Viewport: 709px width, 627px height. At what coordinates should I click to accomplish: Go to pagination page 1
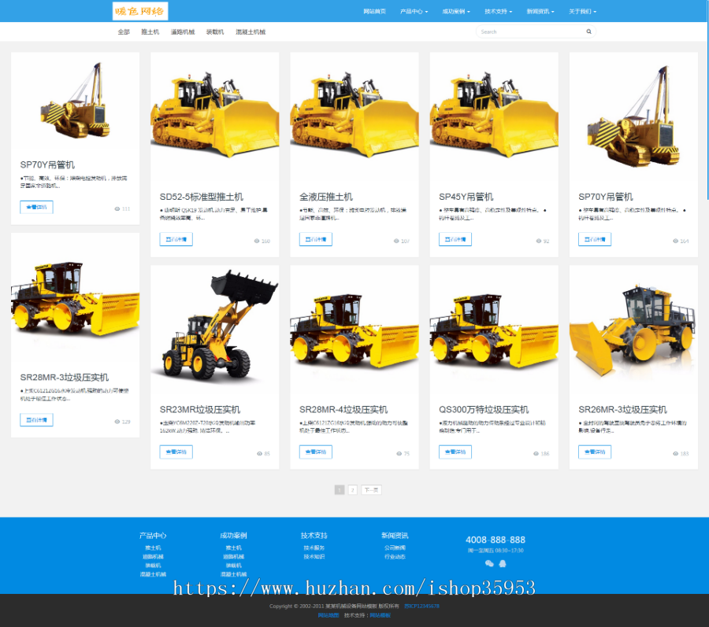tap(340, 490)
